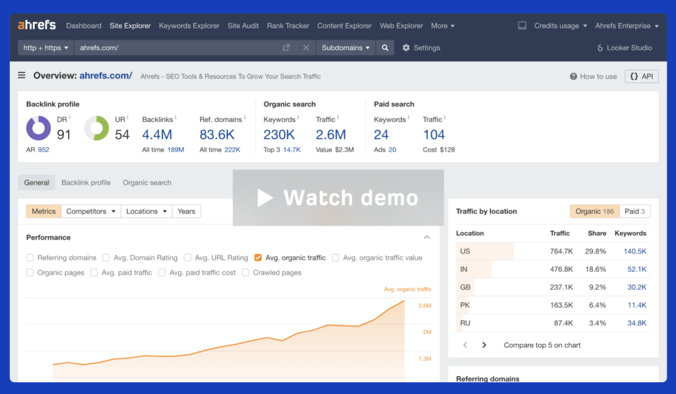676x394 pixels.
Task: Click Backlinks value 4.4M
Action: click(157, 135)
